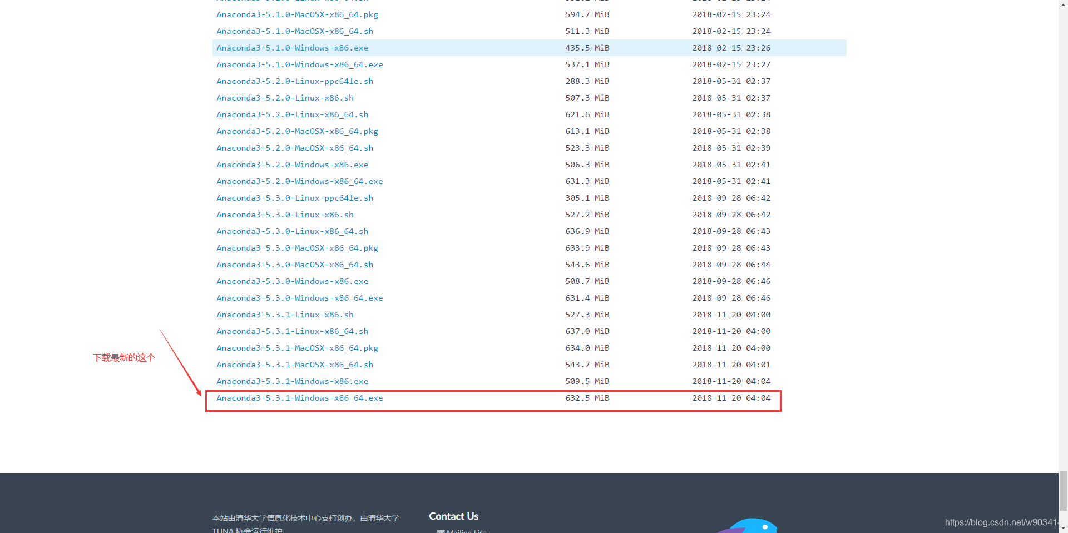The height and width of the screenshot is (533, 1068).
Task: Select the 288.3 MiB size value
Action: click(587, 81)
